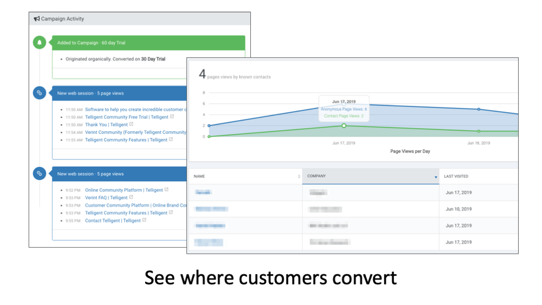Screen dimensions: 542x305
Task: Open the Telligent Community Free Trial link
Action: (x=127, y=117)
